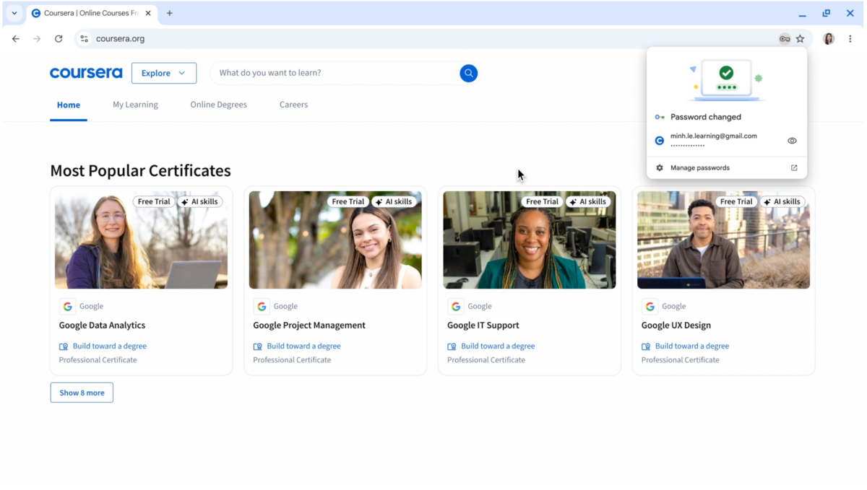Open the Google Data Analytics card image
Image resolution: width=867 pixels, height=490 pixels.
coord(141,240)
